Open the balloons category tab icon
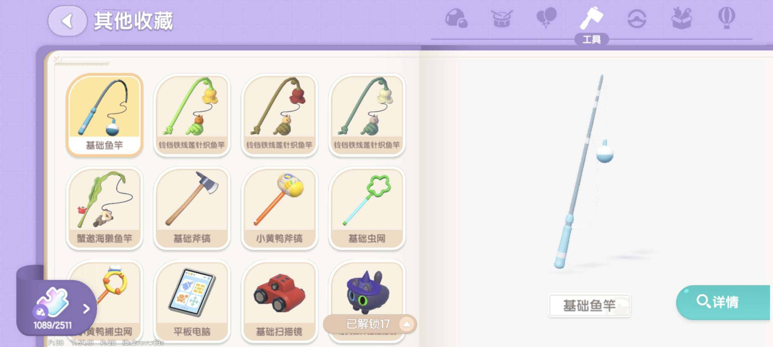The width and height of the screenshot is (773, 347). pos(546,18)
